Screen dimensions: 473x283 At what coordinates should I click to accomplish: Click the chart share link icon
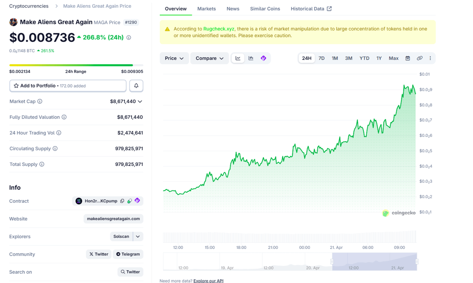click(419, 58)
